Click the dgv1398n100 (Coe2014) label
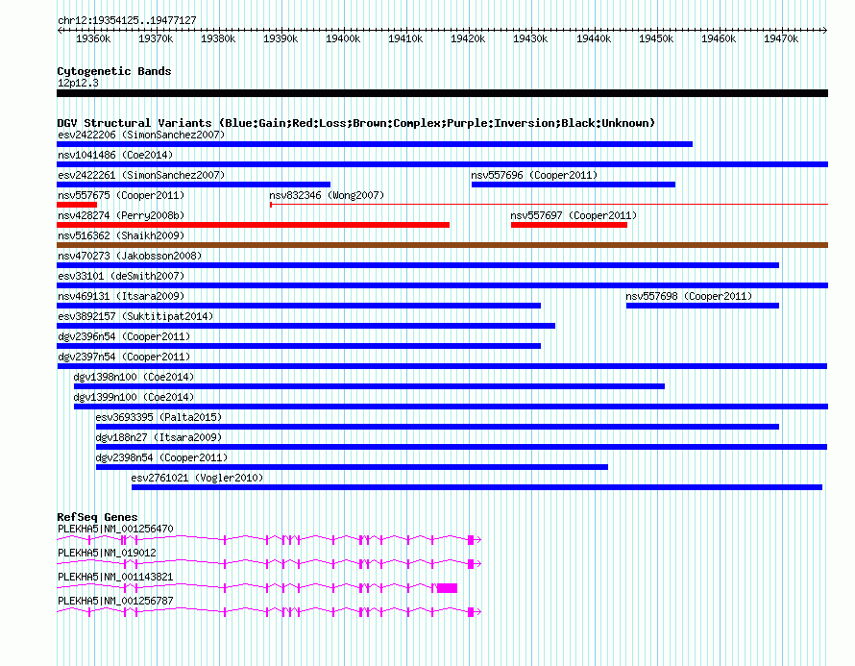The width and height of the screenshot is (855, 666). (134, 377)
